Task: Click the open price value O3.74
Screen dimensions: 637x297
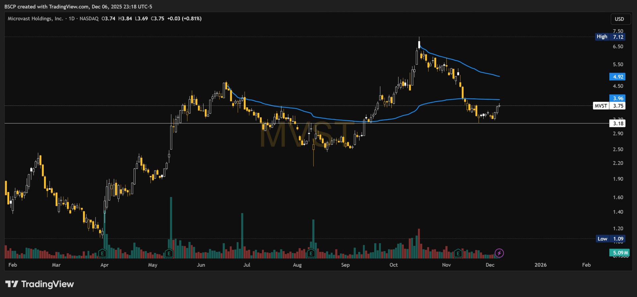Action: [x=108, y=19]
